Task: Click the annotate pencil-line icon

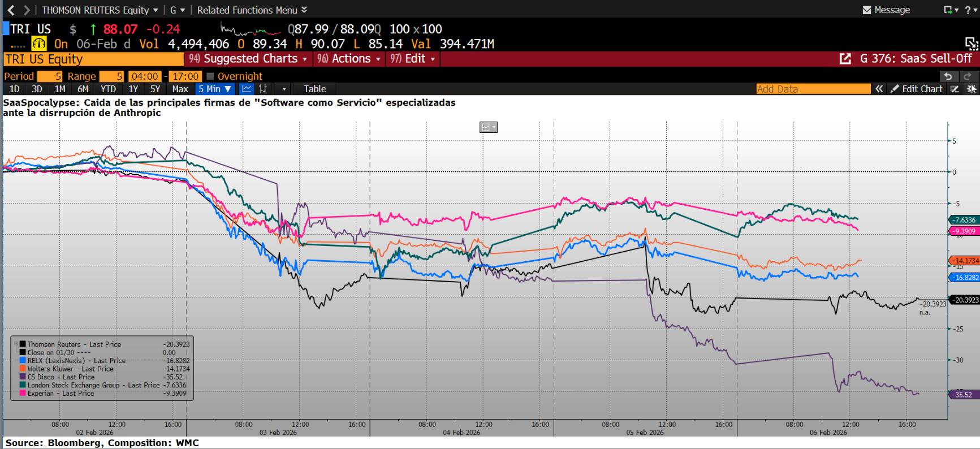Action: point(955,89)
